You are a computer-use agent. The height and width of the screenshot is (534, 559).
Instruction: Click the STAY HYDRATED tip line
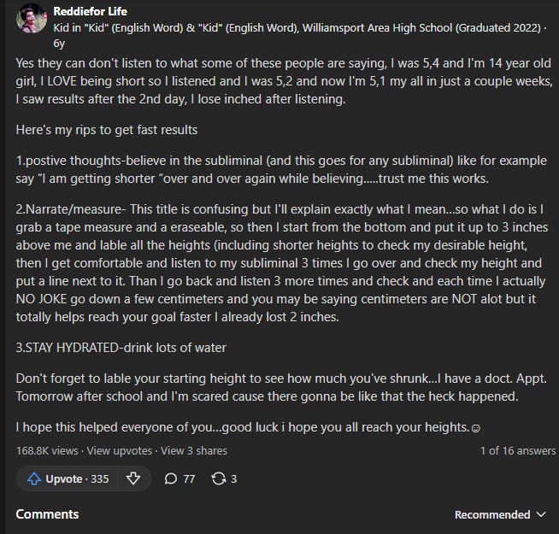[121, 348]
